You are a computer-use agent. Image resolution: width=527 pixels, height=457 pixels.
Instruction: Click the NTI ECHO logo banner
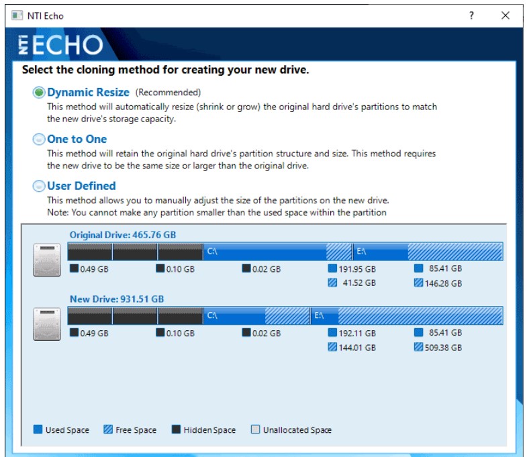pyautogui.click(x=60, y=44)
